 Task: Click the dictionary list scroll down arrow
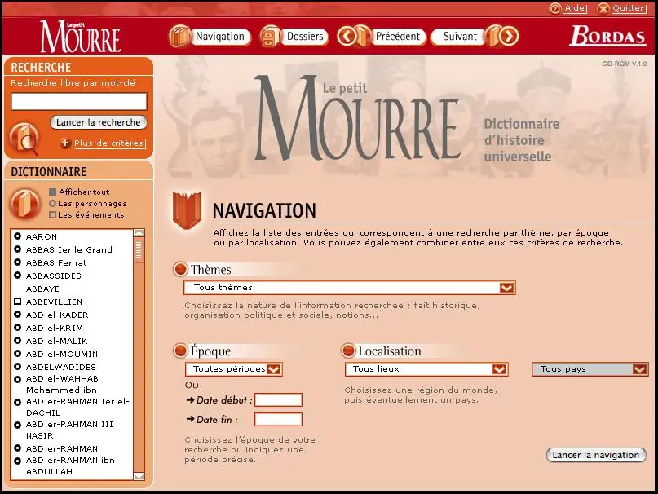139,476
